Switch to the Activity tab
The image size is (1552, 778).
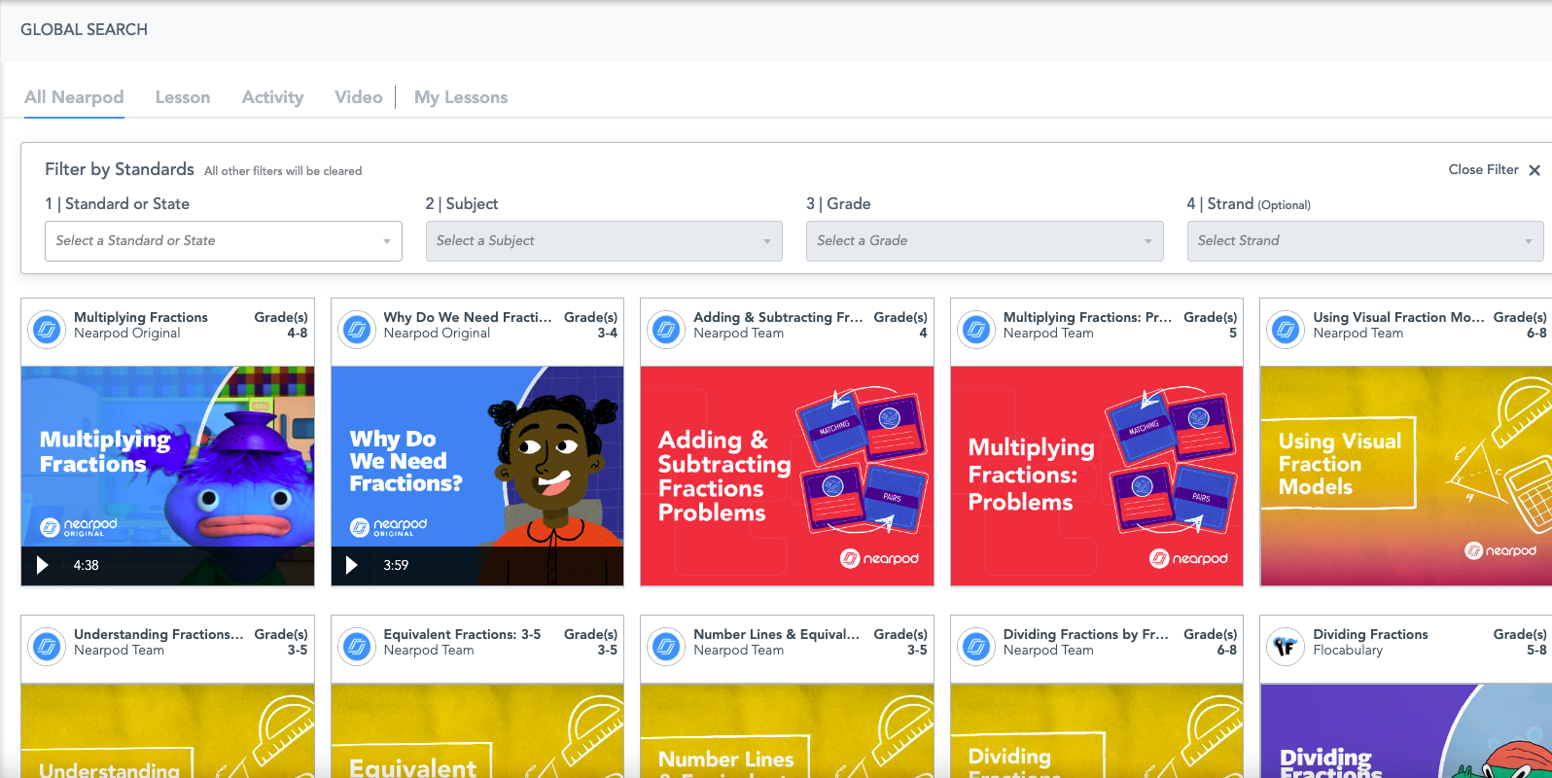[x=272, y=97]
